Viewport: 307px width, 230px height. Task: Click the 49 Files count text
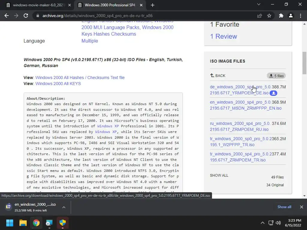[x=277, y=177]
